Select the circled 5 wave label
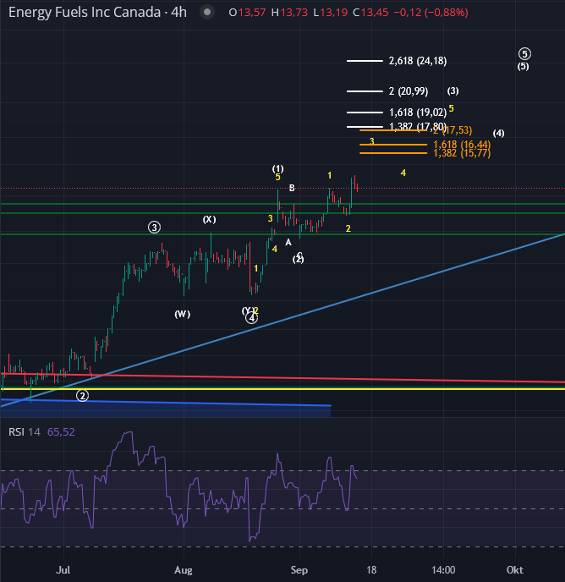The image size is (565, 582). click(x=524, y=53)
